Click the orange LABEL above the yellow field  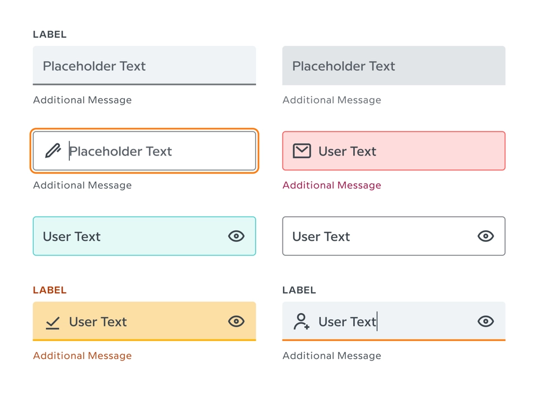[50, 290]
